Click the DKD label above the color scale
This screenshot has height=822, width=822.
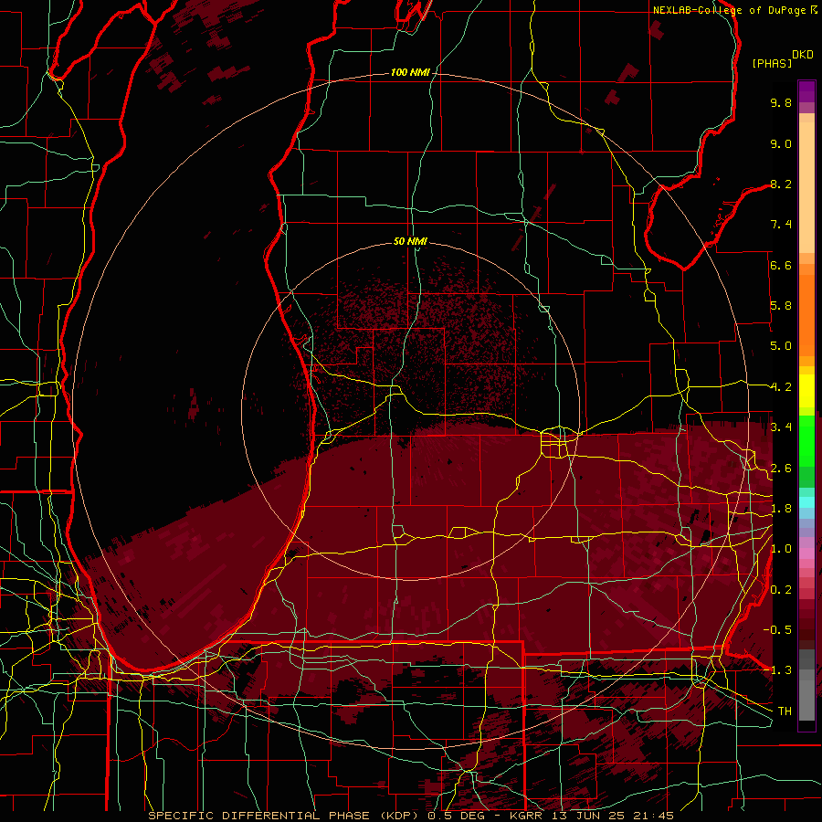click(803, 55)
